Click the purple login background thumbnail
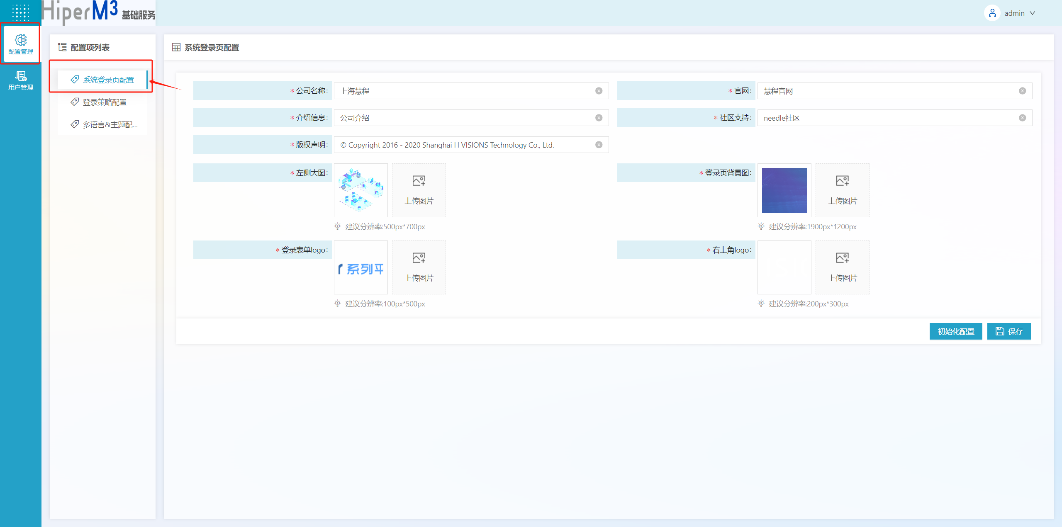This screenshot has height=527, width=1062. (x=784, y=190)
